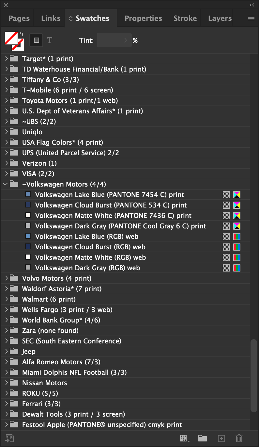Viewport: 259px width, 447px height.
Task: Click CMYK icon for Matte White print
Action: [237, 216]
